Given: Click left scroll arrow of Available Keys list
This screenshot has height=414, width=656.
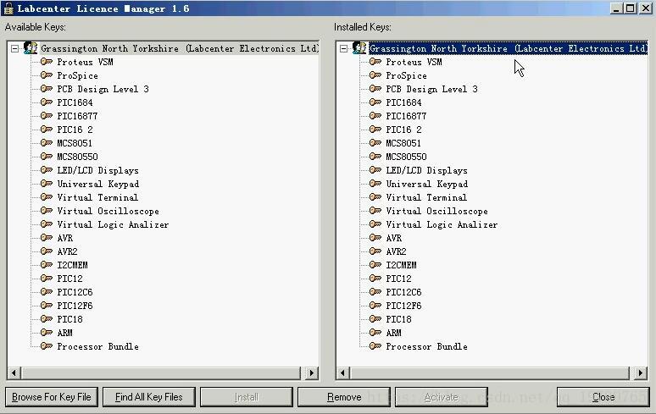Looking at the screenshot, I should pos(14,373).
